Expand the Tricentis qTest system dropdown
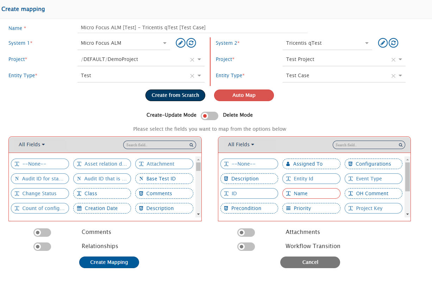 click(x=367, y=43)
